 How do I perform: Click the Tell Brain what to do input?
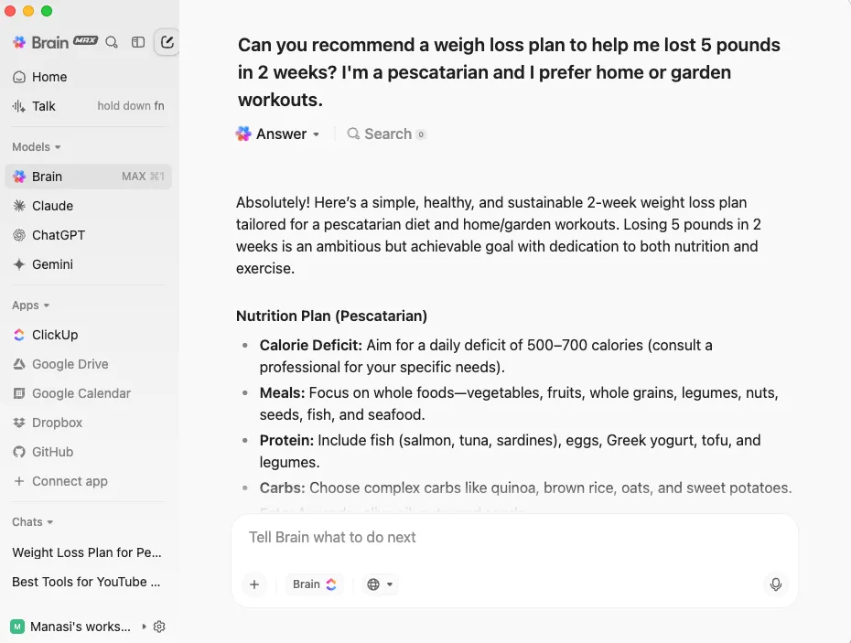coord(514,537)
